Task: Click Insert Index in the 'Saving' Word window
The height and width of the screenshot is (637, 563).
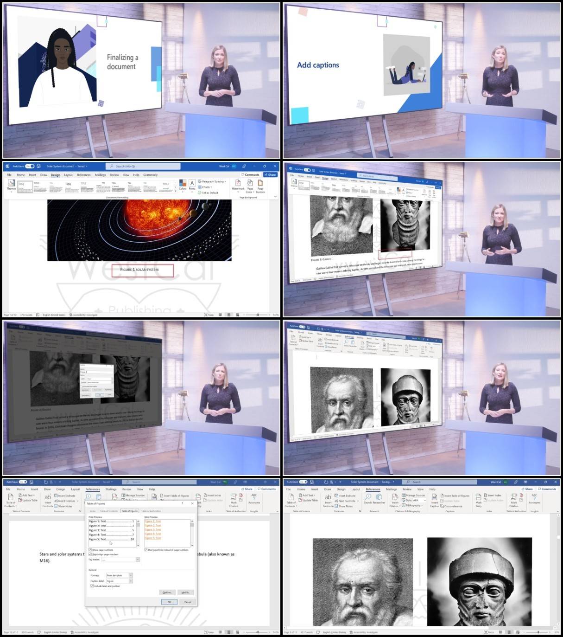Action: (493, 495)
